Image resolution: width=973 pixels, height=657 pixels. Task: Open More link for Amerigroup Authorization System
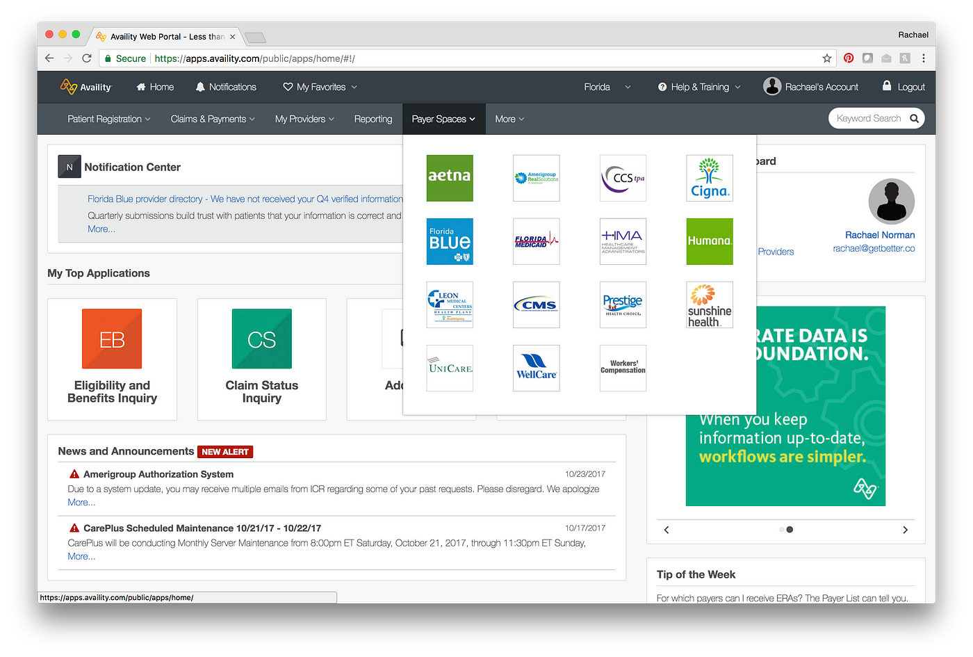(x=81, y=503)
